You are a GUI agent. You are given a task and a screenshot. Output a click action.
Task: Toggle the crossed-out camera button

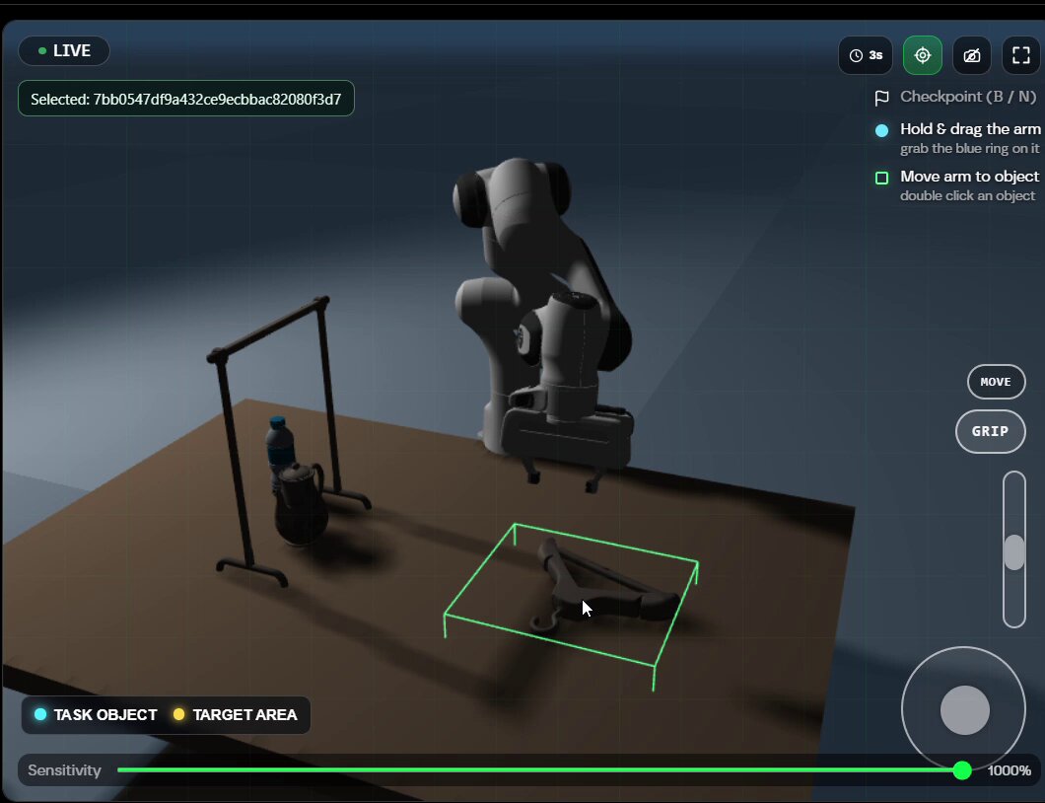[972, 55]
